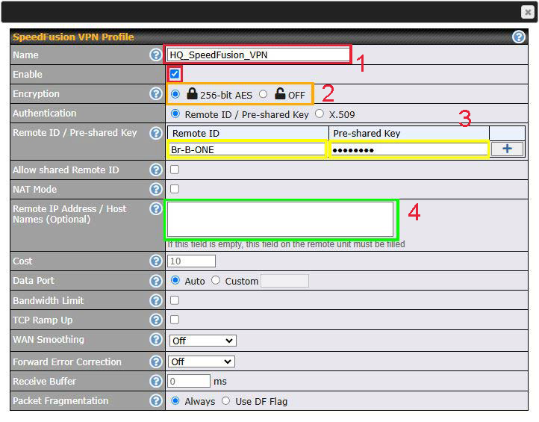Viewport: 539px width, 422px height.
Task: Open help for WAN Smoothing
Action: [156, 339]
